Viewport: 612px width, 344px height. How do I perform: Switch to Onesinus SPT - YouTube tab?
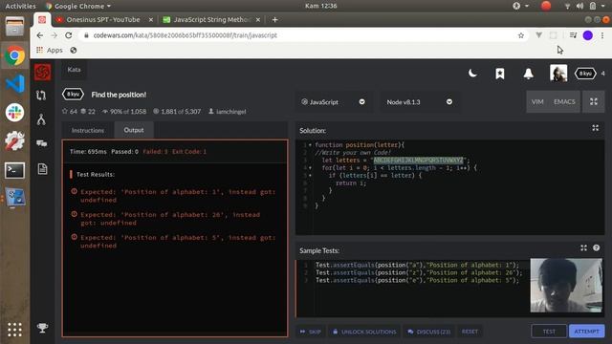tap(103, 19)
